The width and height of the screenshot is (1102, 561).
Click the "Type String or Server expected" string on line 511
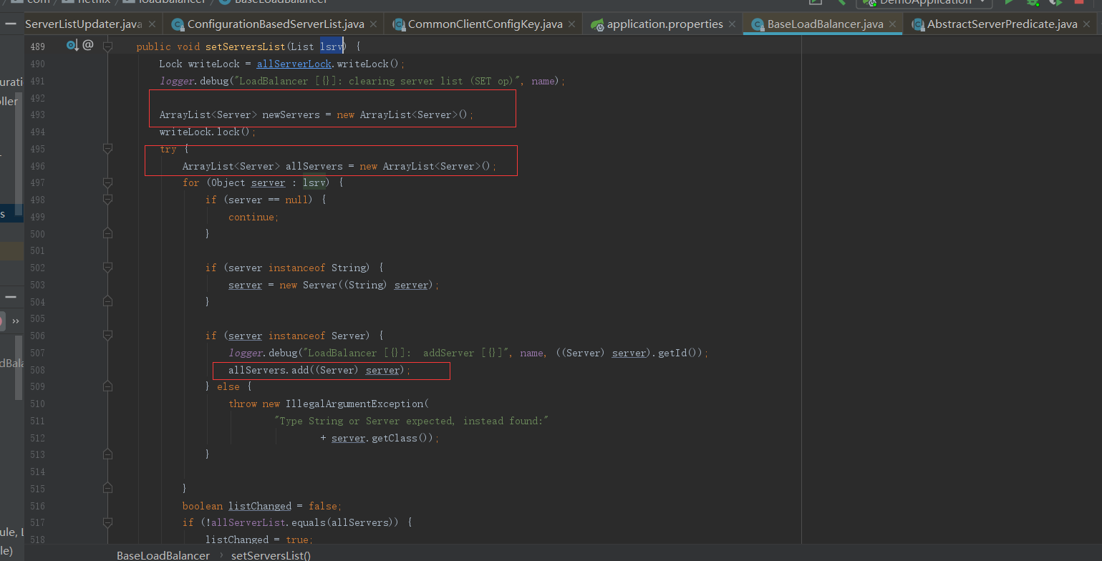(411, 421)
